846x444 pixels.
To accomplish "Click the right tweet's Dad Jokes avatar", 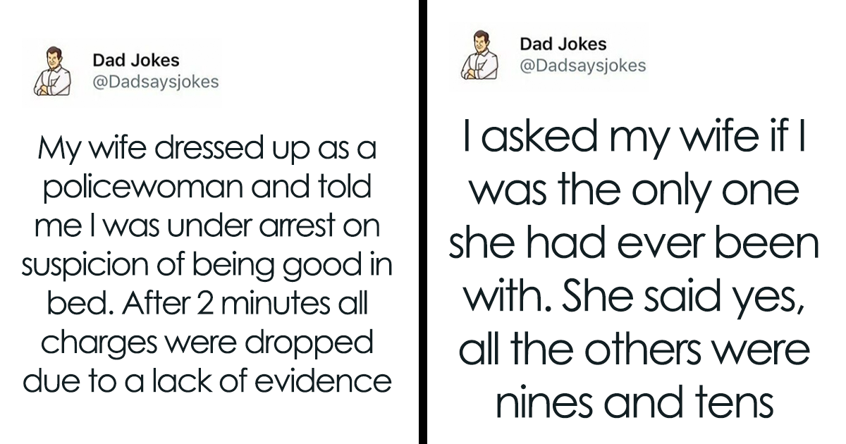I will (480, 56).
